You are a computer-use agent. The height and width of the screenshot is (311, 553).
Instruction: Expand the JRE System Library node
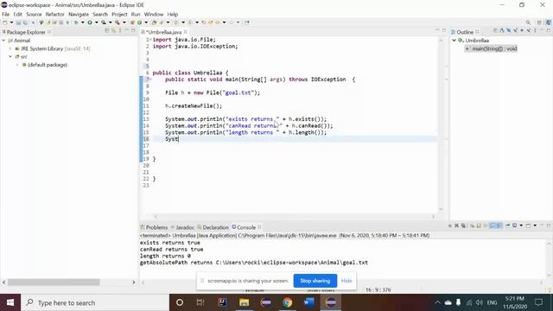pyautogui.click(x=10, y=48)
